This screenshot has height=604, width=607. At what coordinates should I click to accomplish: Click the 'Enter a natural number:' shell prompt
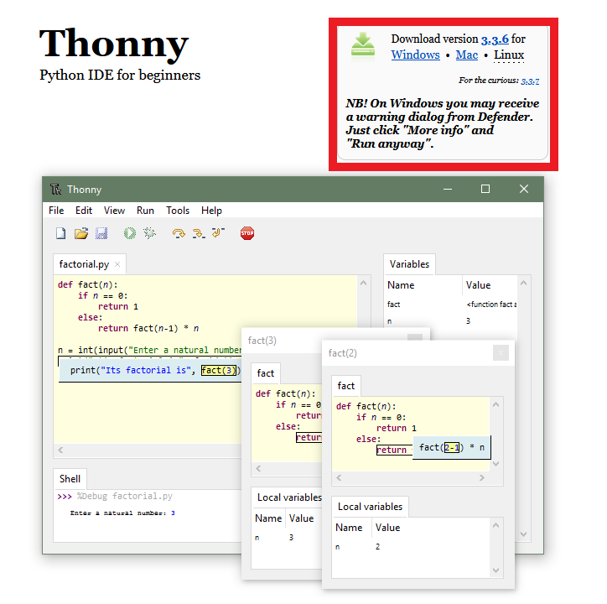(118, 513)
